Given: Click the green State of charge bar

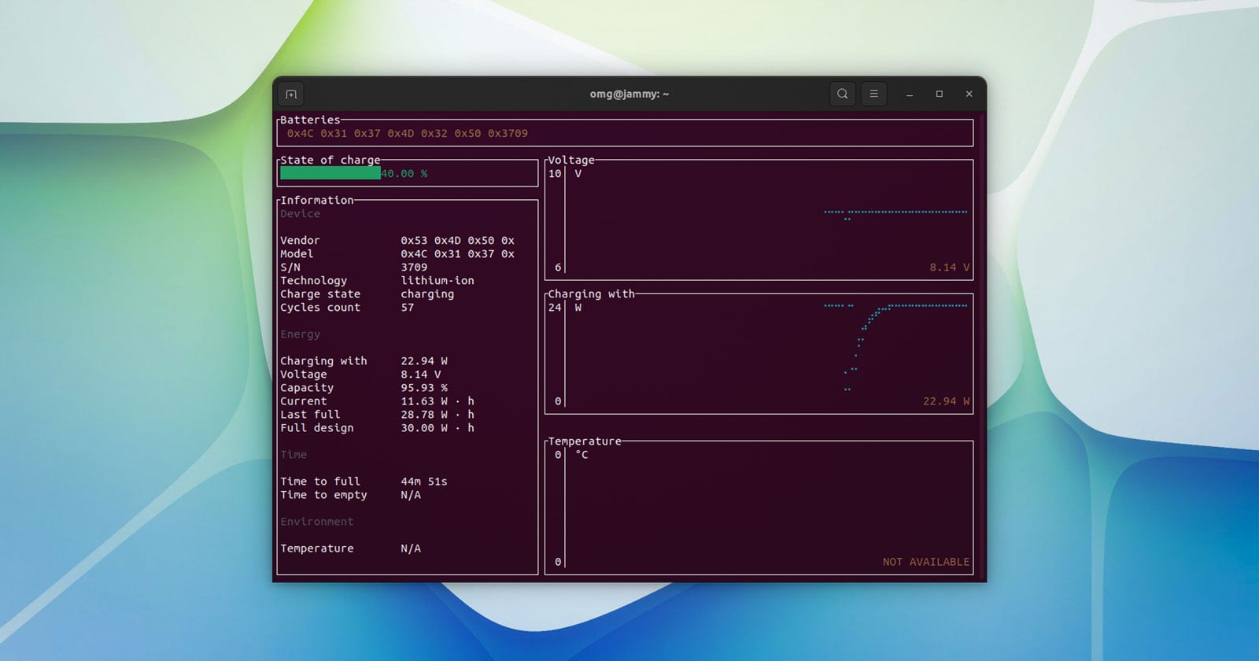Looking at the screenshot, I should pos(330,173).
